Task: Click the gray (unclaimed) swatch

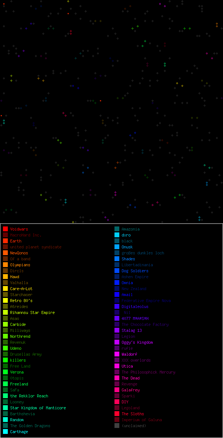Action: (x=117, y=426)
